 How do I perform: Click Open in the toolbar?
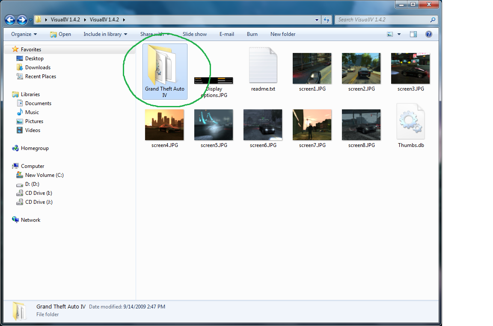(60, 34)
